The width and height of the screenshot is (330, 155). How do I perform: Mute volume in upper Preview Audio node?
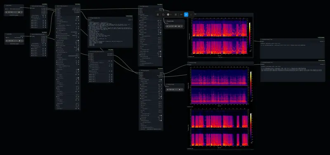coord(179,26)
